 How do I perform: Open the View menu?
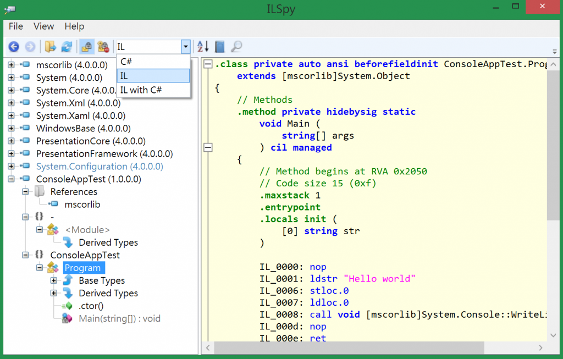coord(43,26)
